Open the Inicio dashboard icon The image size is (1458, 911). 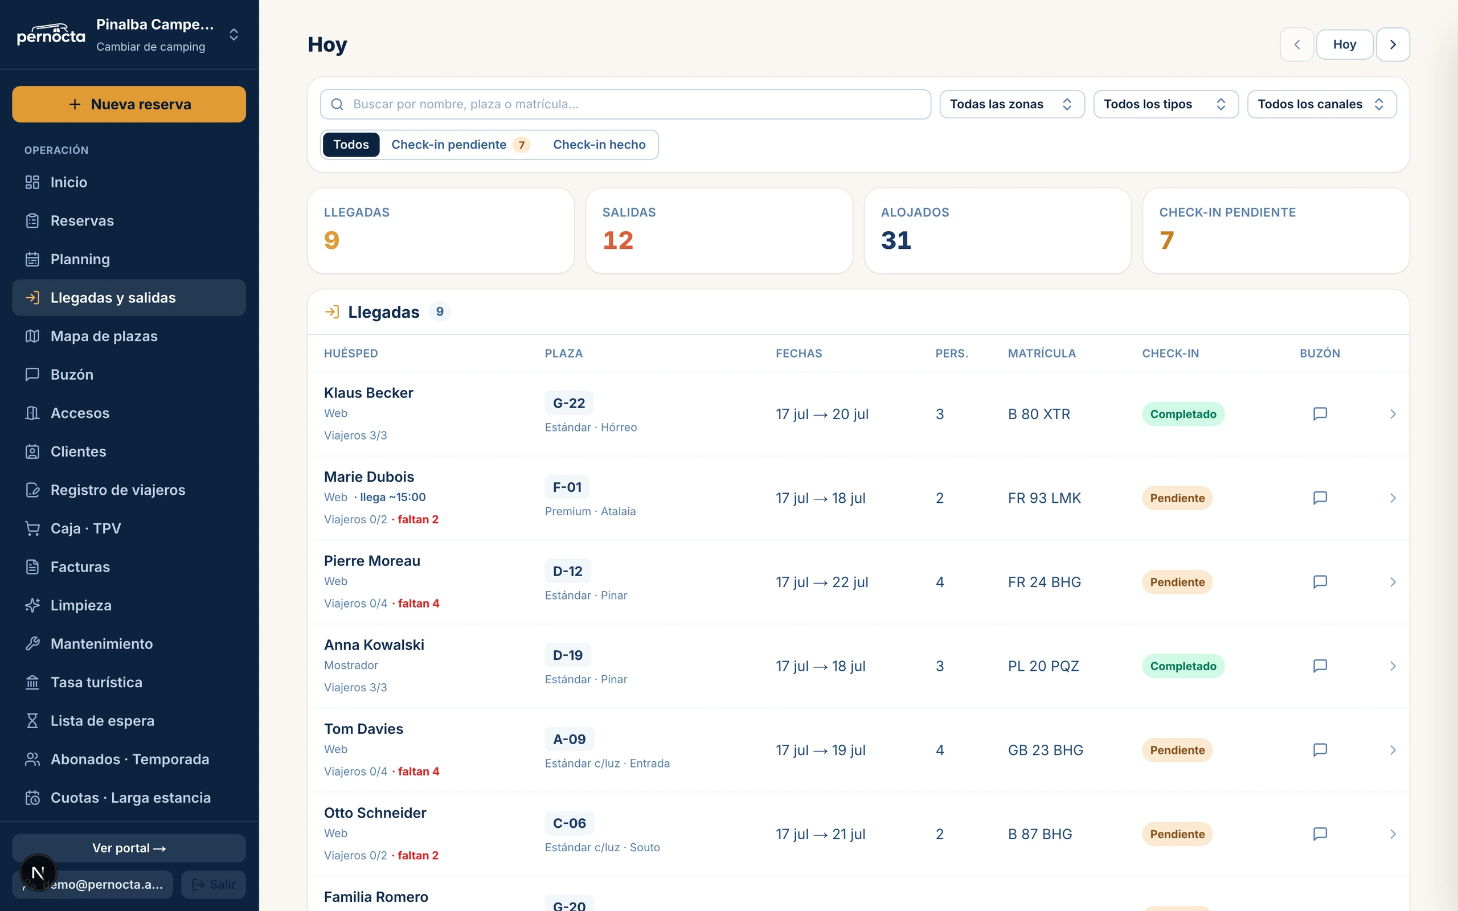coord(32,182)
